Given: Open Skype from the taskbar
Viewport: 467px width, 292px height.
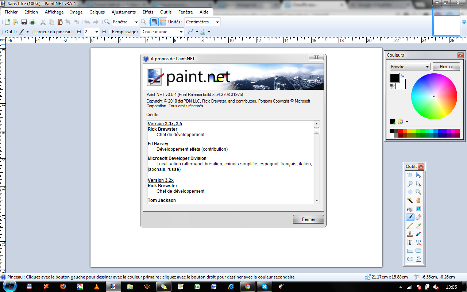Looking at the screenshot, I should pyautogui.click(x=265, y=287).
